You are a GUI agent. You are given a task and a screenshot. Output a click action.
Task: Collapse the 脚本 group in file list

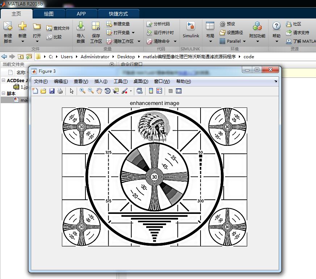[x=3, y=93]
